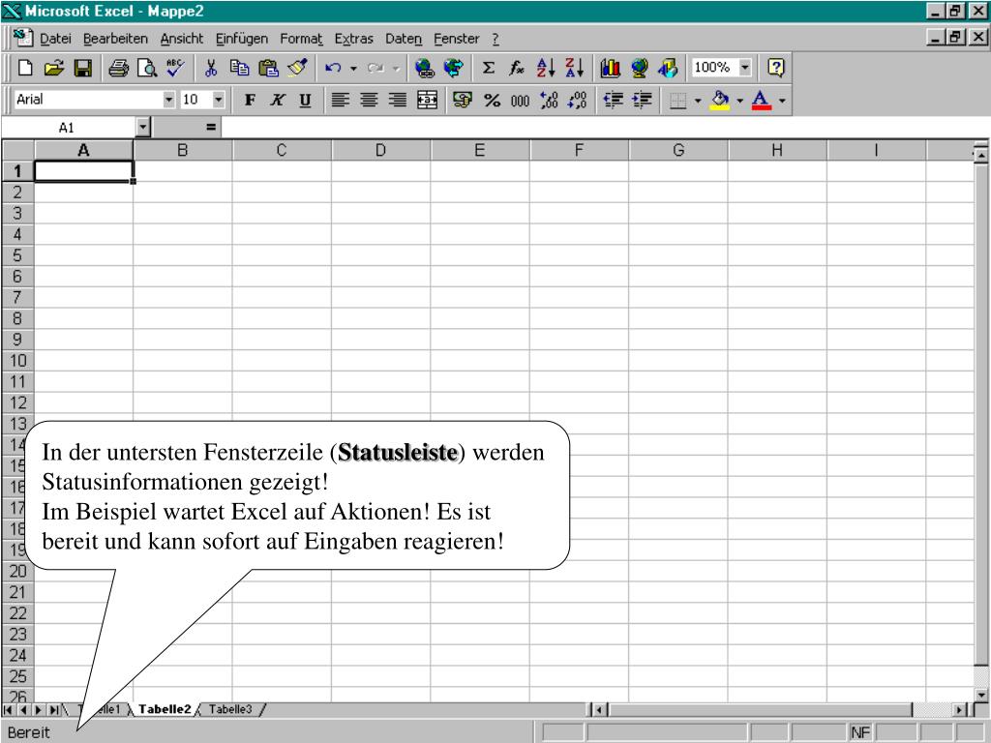Screen dimensions: 991x743
Task: Click the A1 name box field
Action: point(69,128)
